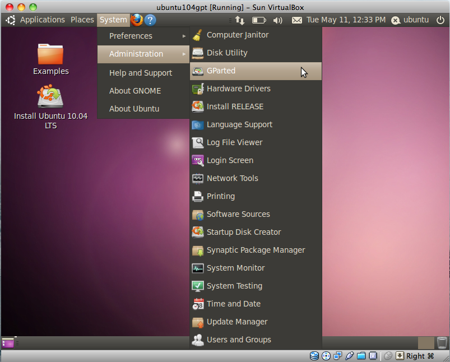Open the Places menu
Viewport: 450px width, 362px height.
[82, 20]
